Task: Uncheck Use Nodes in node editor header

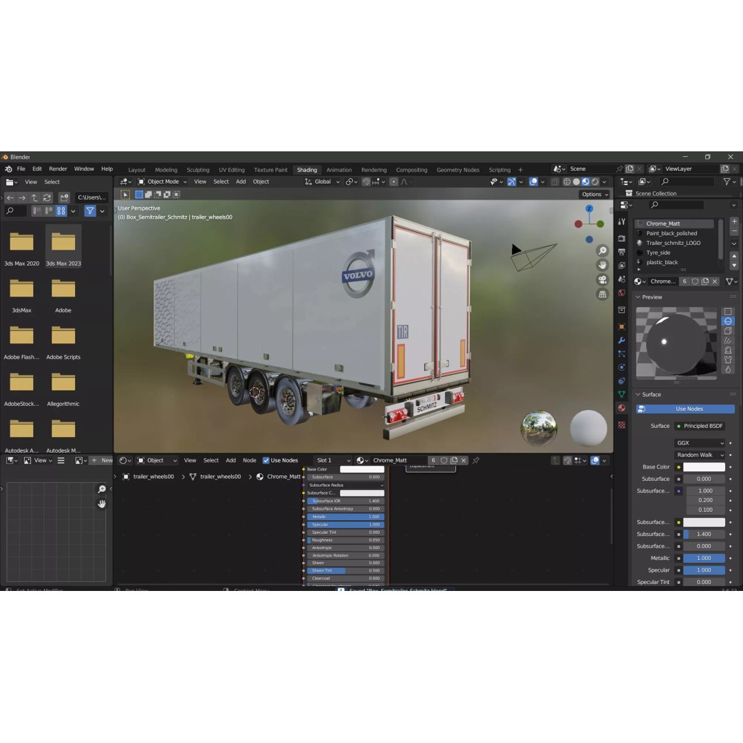Action: tap(266, 460)
